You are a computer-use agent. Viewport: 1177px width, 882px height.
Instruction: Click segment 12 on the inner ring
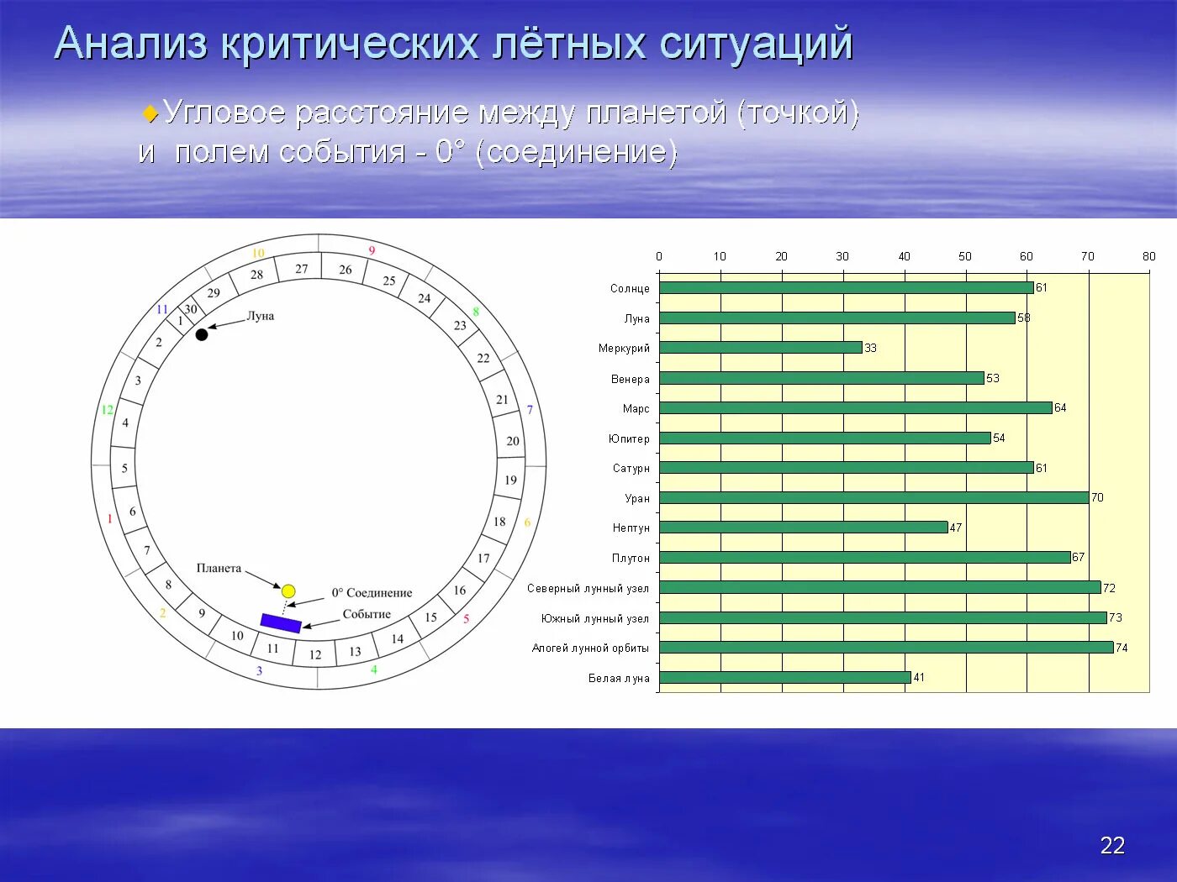pyautogui.click(x=315, y=654)
